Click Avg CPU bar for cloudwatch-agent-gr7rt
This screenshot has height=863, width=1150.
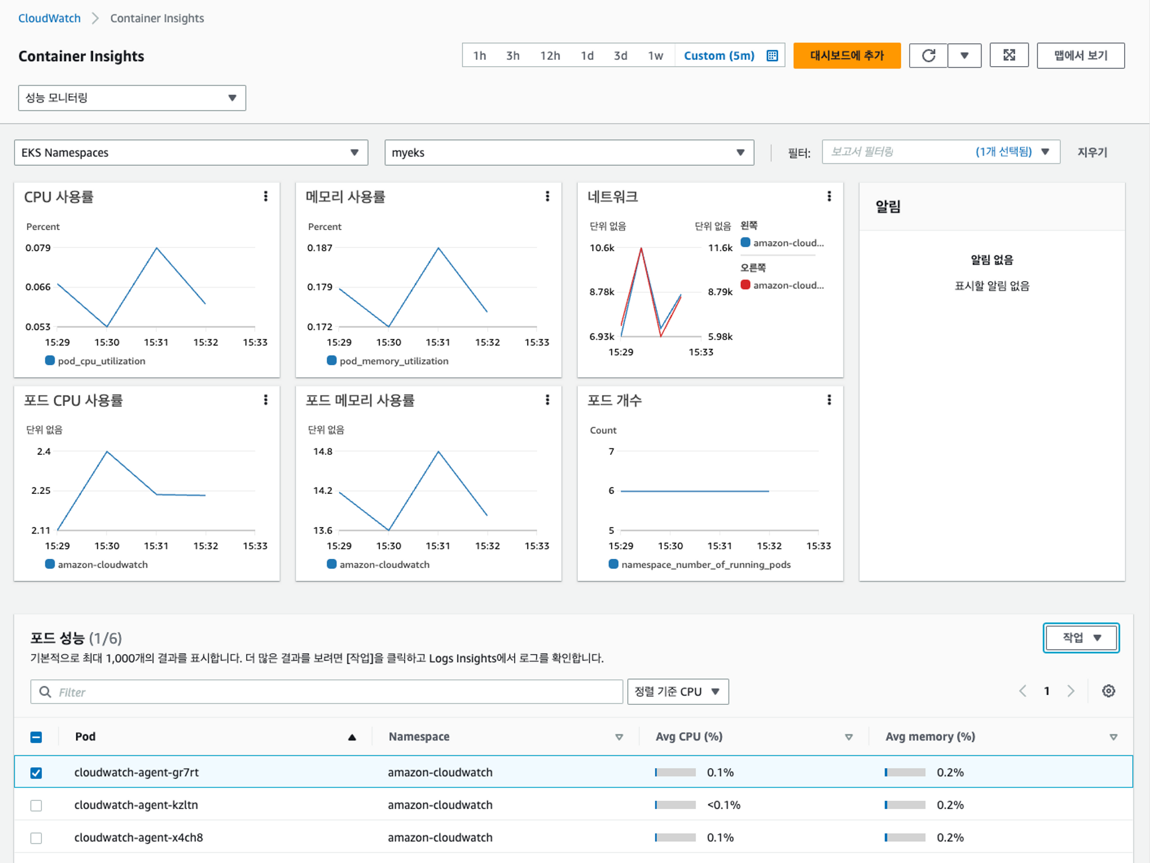[675, 772]
